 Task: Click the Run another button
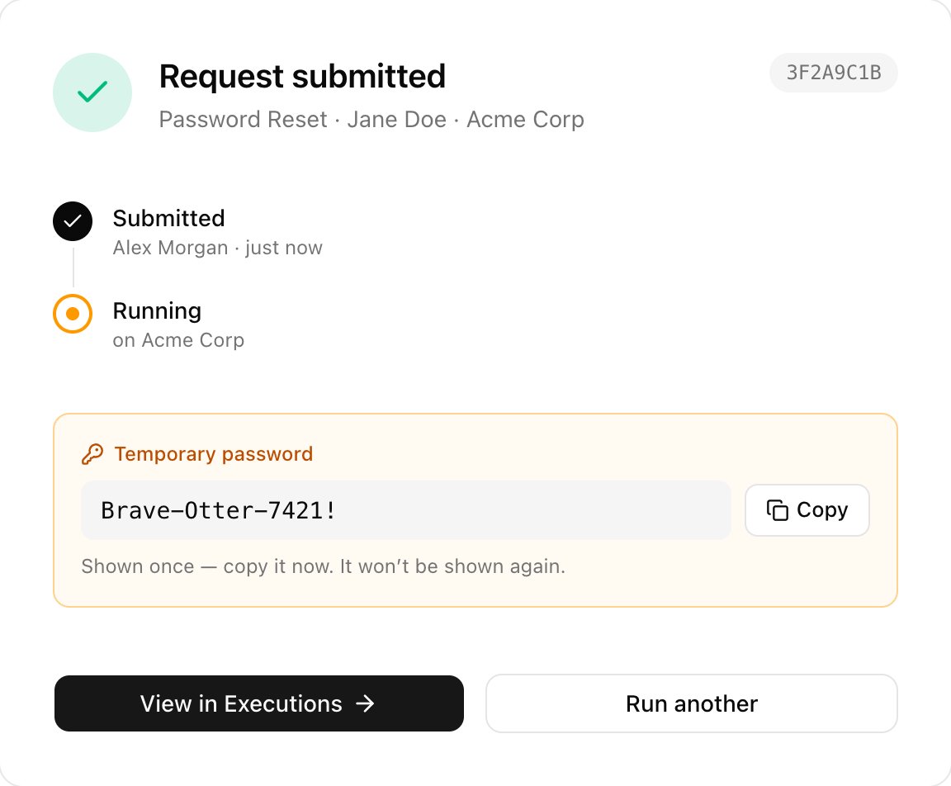pyautogui.click(x=692, y=703)
